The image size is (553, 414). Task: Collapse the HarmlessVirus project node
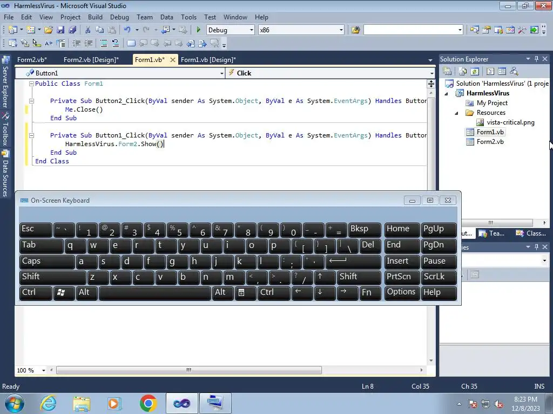click(446, 94)
